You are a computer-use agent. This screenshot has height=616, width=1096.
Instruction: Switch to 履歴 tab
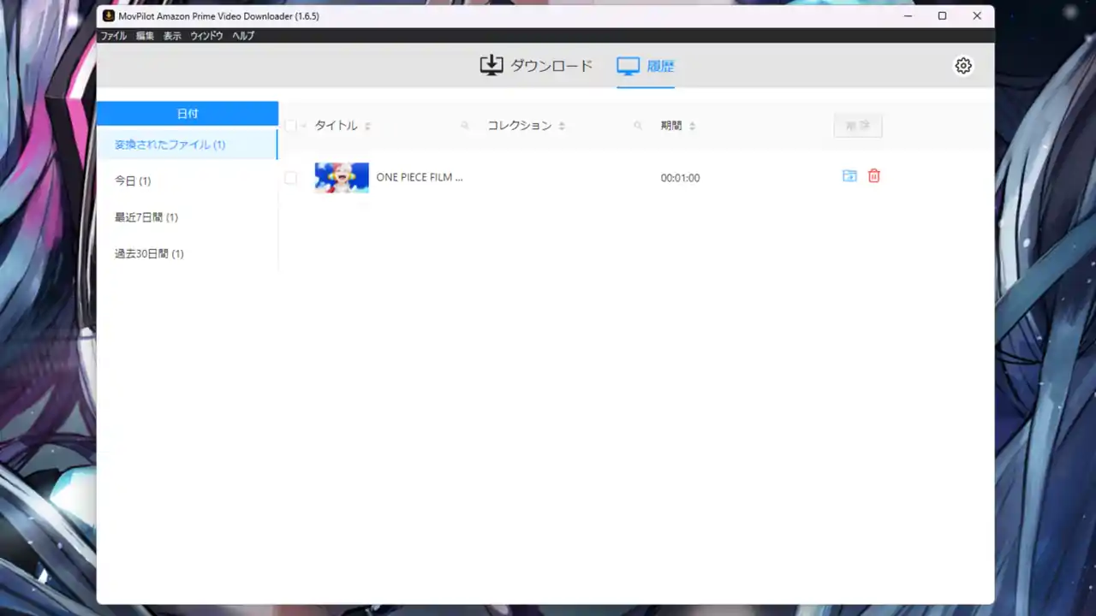(646, 66)
